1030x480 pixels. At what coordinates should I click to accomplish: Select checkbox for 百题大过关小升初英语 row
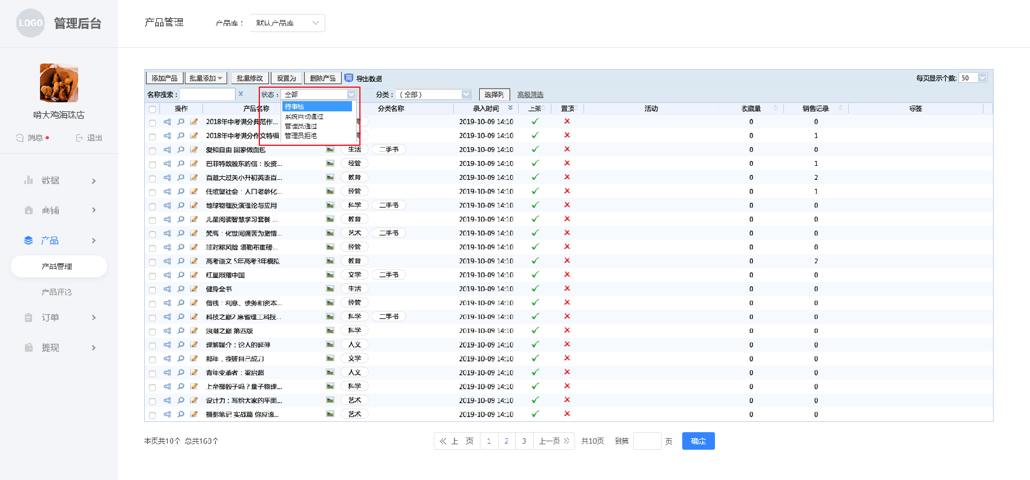(x=152, y=179)
